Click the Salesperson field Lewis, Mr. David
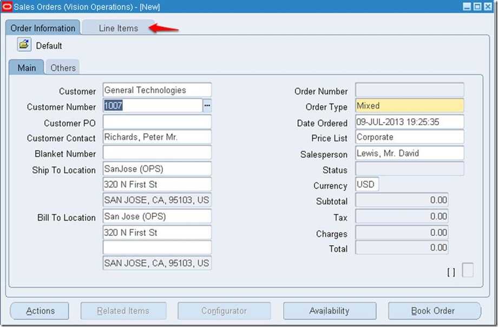This screenshot has width=498, height=327. (409, 153)
